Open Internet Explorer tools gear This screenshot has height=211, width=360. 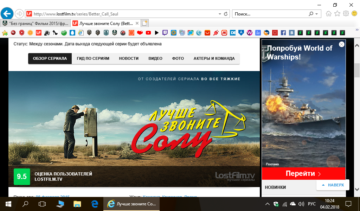346,14
